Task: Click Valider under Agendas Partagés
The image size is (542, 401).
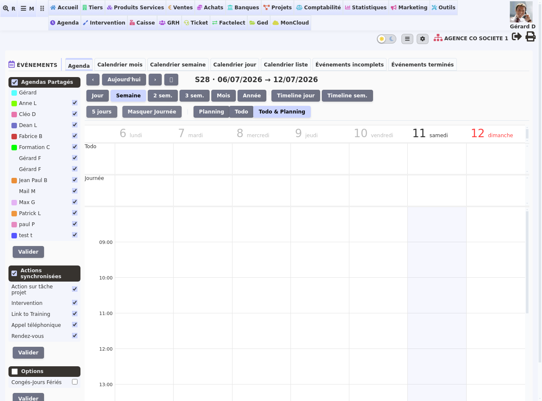Action: click(28, 252)
